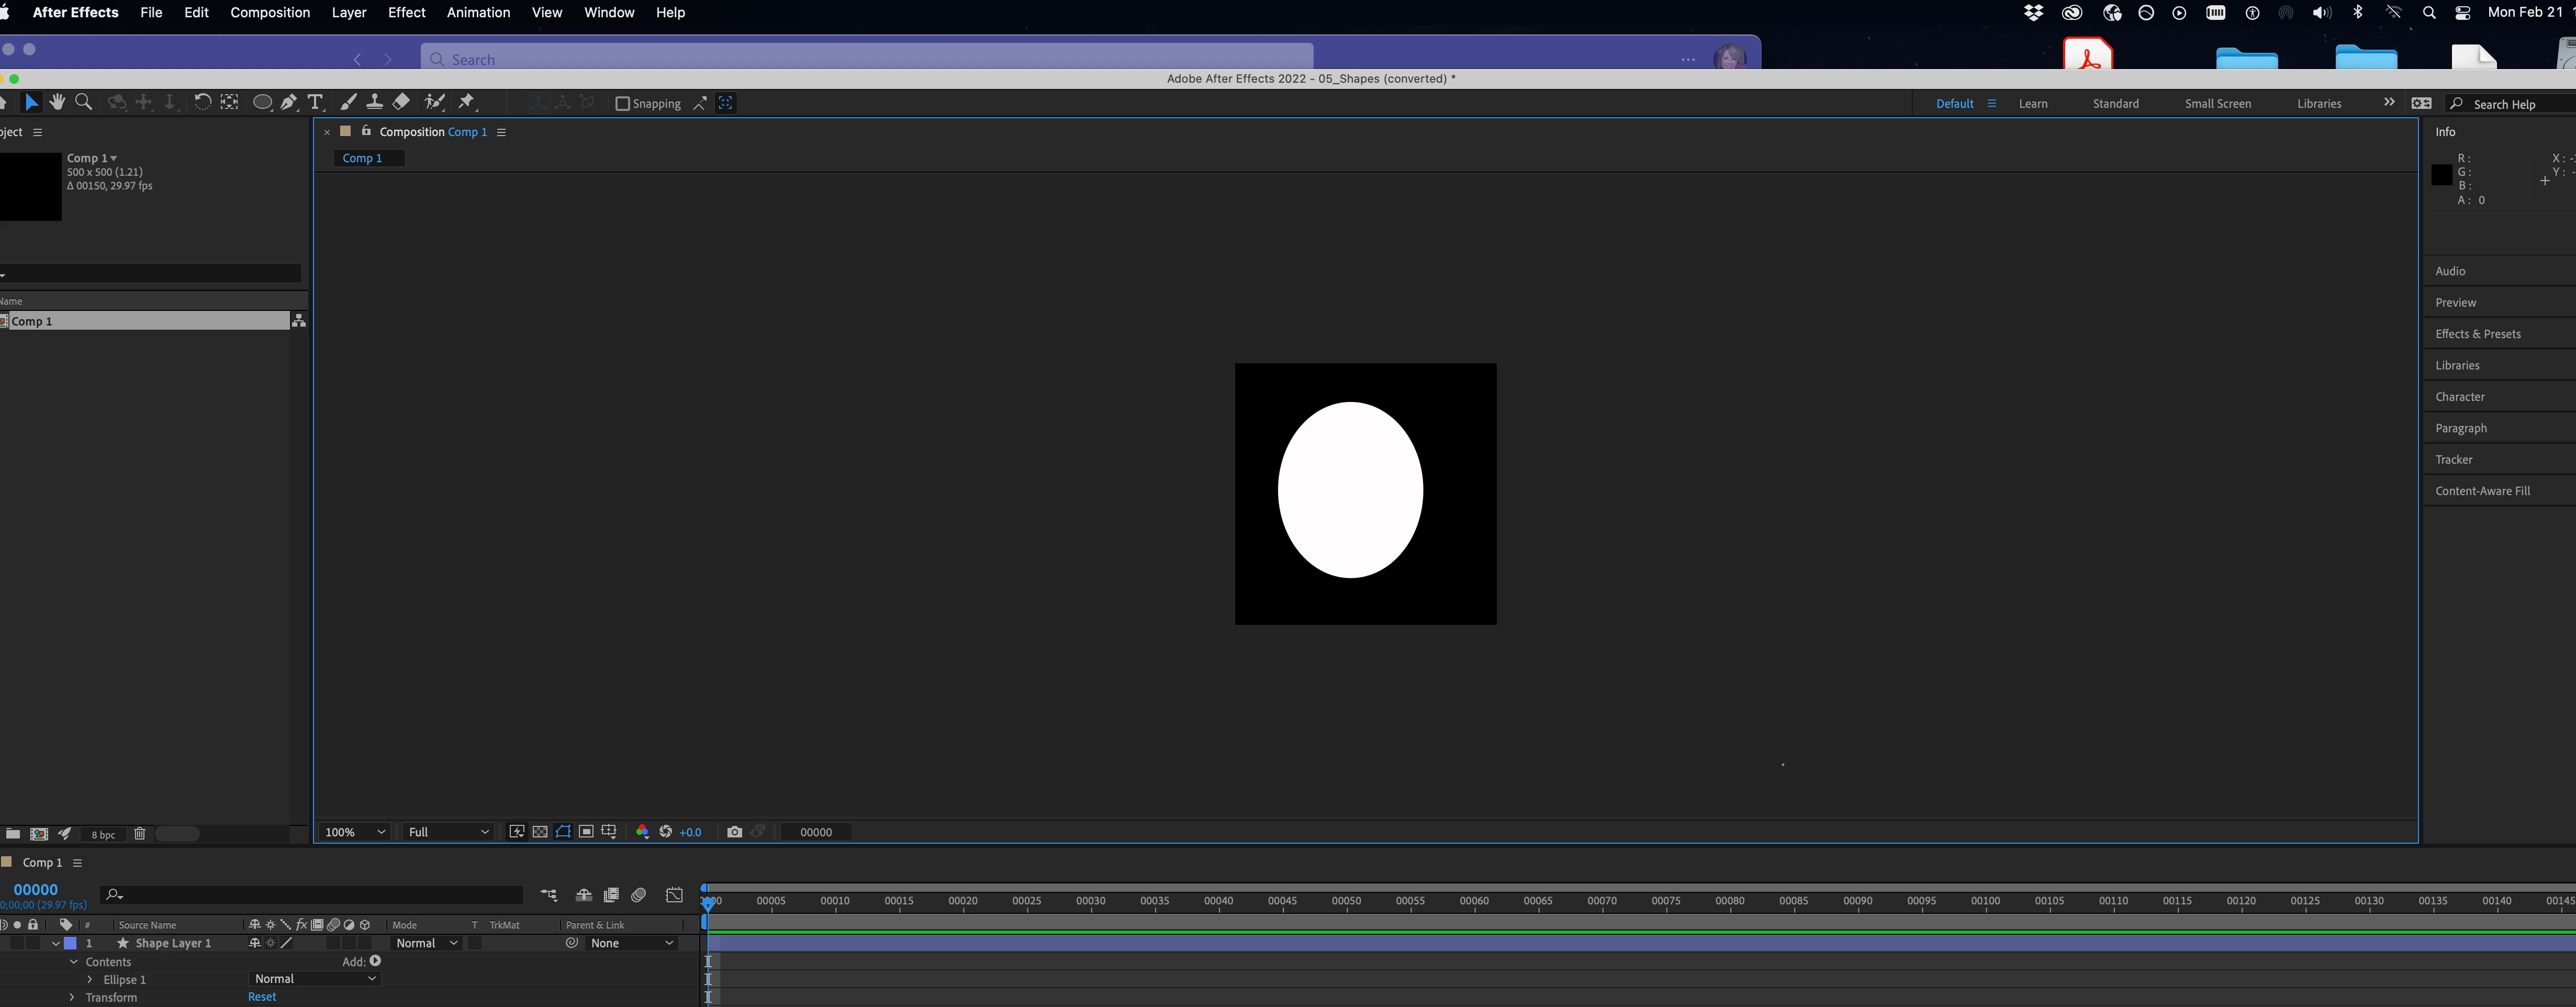Select the Ellipse shape tool
Viewport: 2576px width, 1007px height.
pos(262,102)
